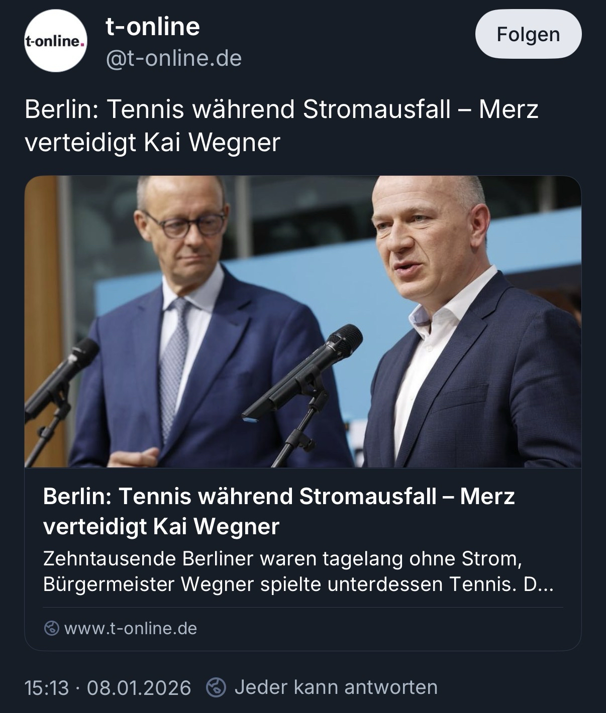Open the www.t-online.de domain link
Screen dimensions: 606x713
pos(131,628)
